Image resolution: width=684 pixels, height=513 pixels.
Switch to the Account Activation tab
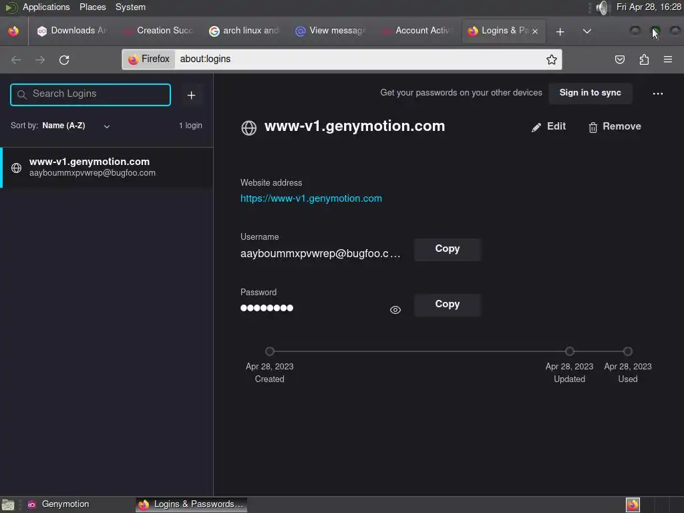point(417,31)
